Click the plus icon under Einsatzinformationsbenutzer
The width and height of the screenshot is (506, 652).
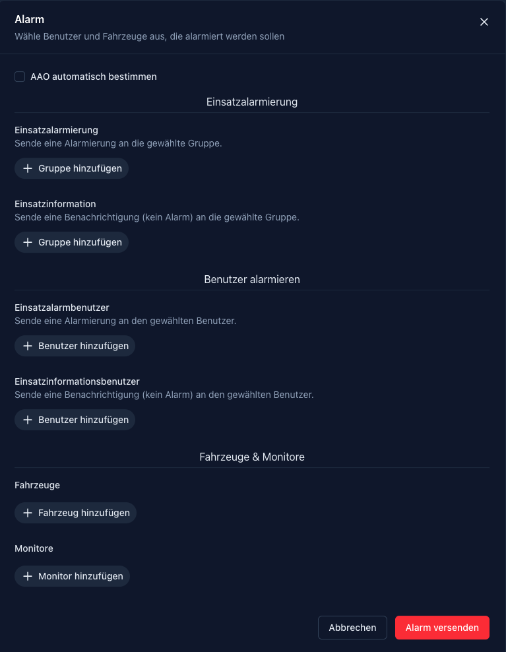(x=28, y=420)
